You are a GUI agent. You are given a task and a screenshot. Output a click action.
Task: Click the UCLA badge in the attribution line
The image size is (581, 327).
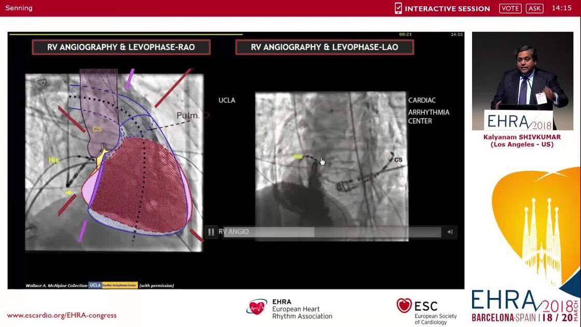coord(94,285)
